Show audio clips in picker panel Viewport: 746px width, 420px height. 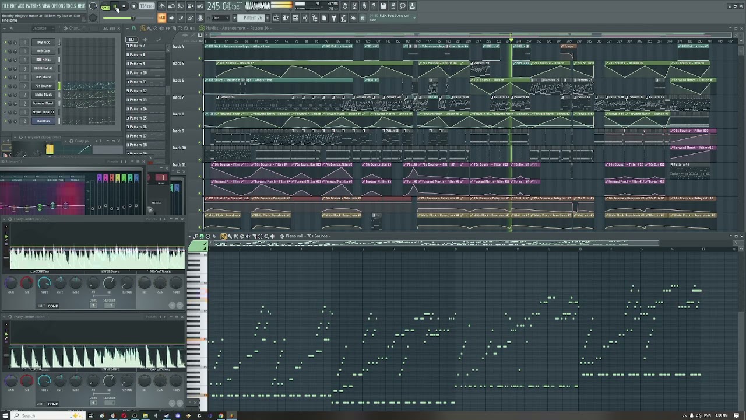[145, 40]
